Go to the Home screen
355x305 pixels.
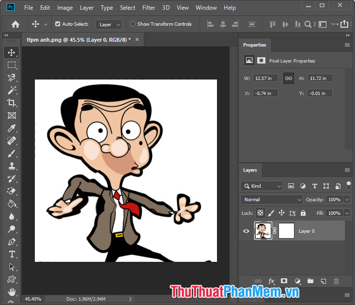coord(15,24)
